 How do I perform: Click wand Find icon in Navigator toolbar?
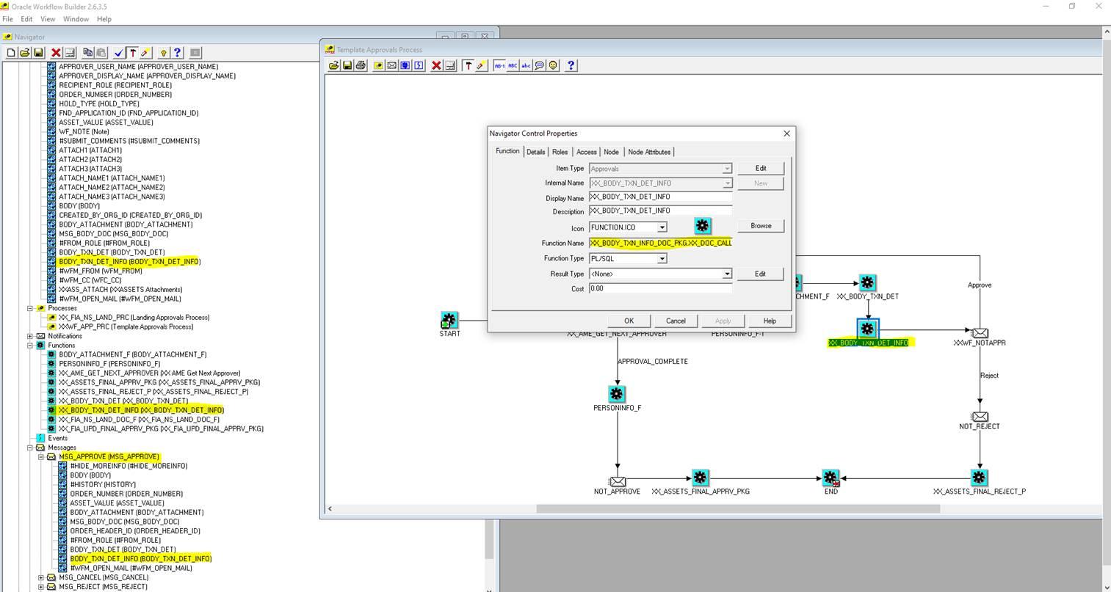[145, 53]
